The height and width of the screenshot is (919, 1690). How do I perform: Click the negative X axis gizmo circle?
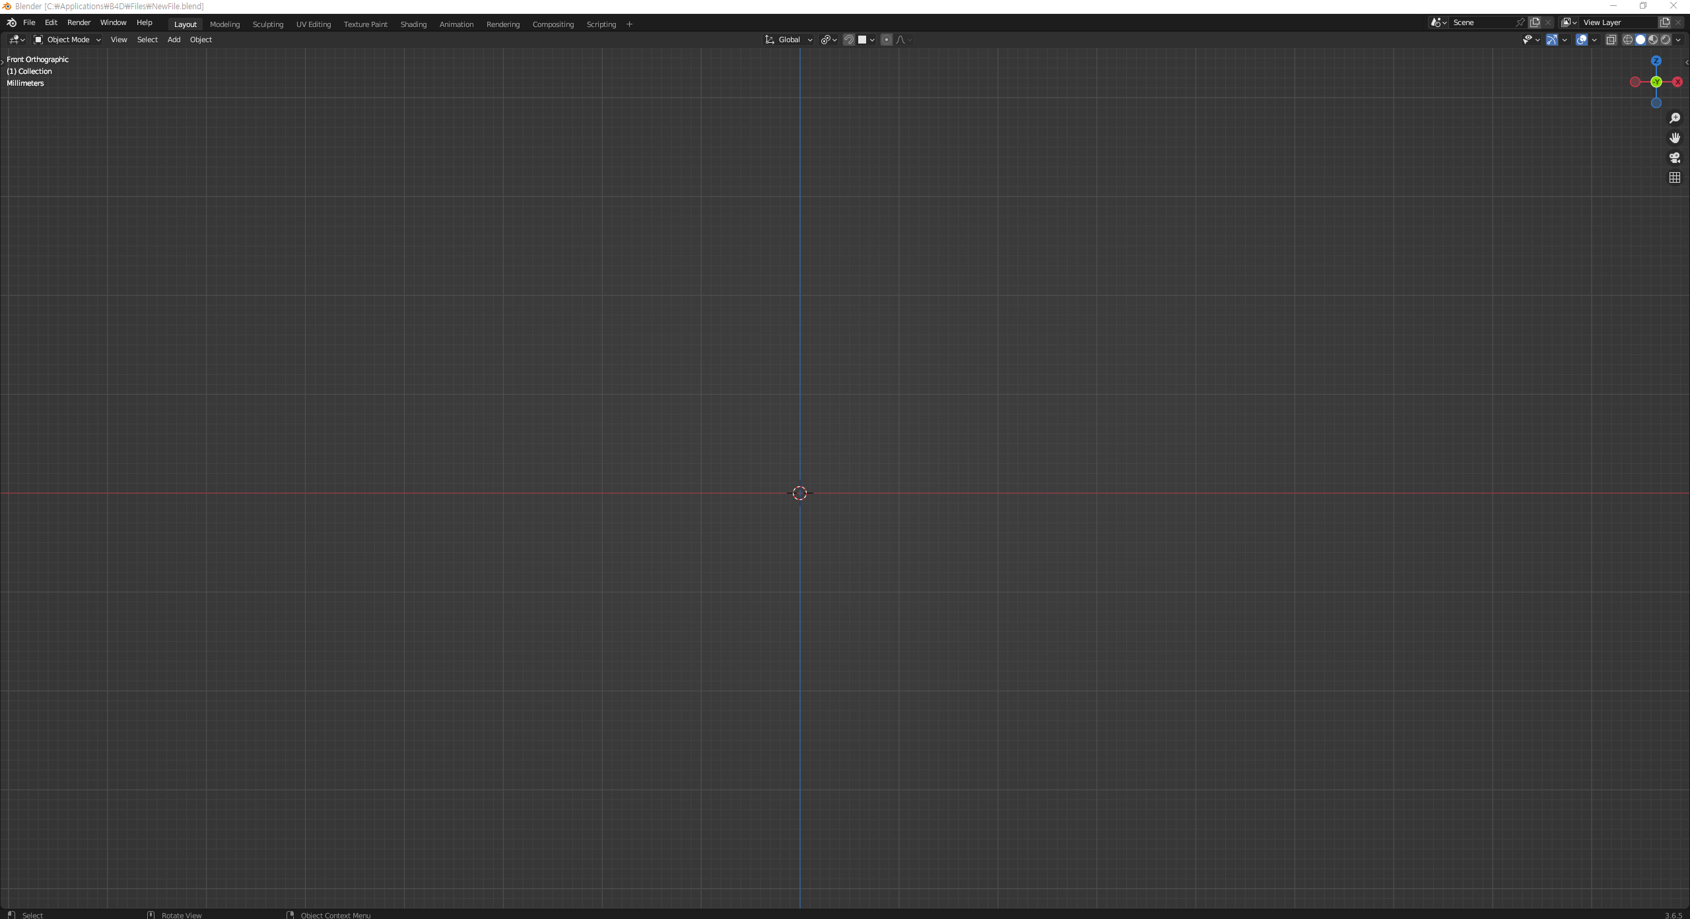tap(1635, 82)
